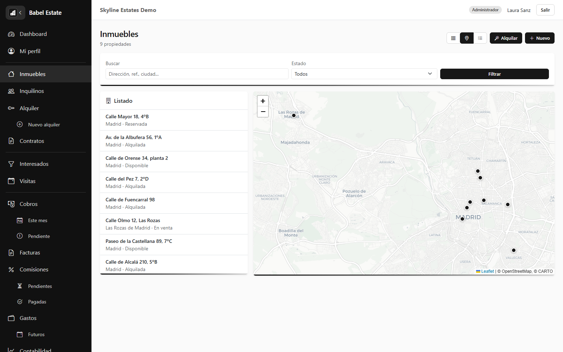The width and height of the screenshot is (563, 352).
Task: Select Calle del Pez 7, 2ºD listing
Action: pos(174,182)
